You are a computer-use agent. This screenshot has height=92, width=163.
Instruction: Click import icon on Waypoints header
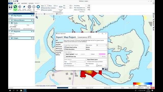coord(34,31)
